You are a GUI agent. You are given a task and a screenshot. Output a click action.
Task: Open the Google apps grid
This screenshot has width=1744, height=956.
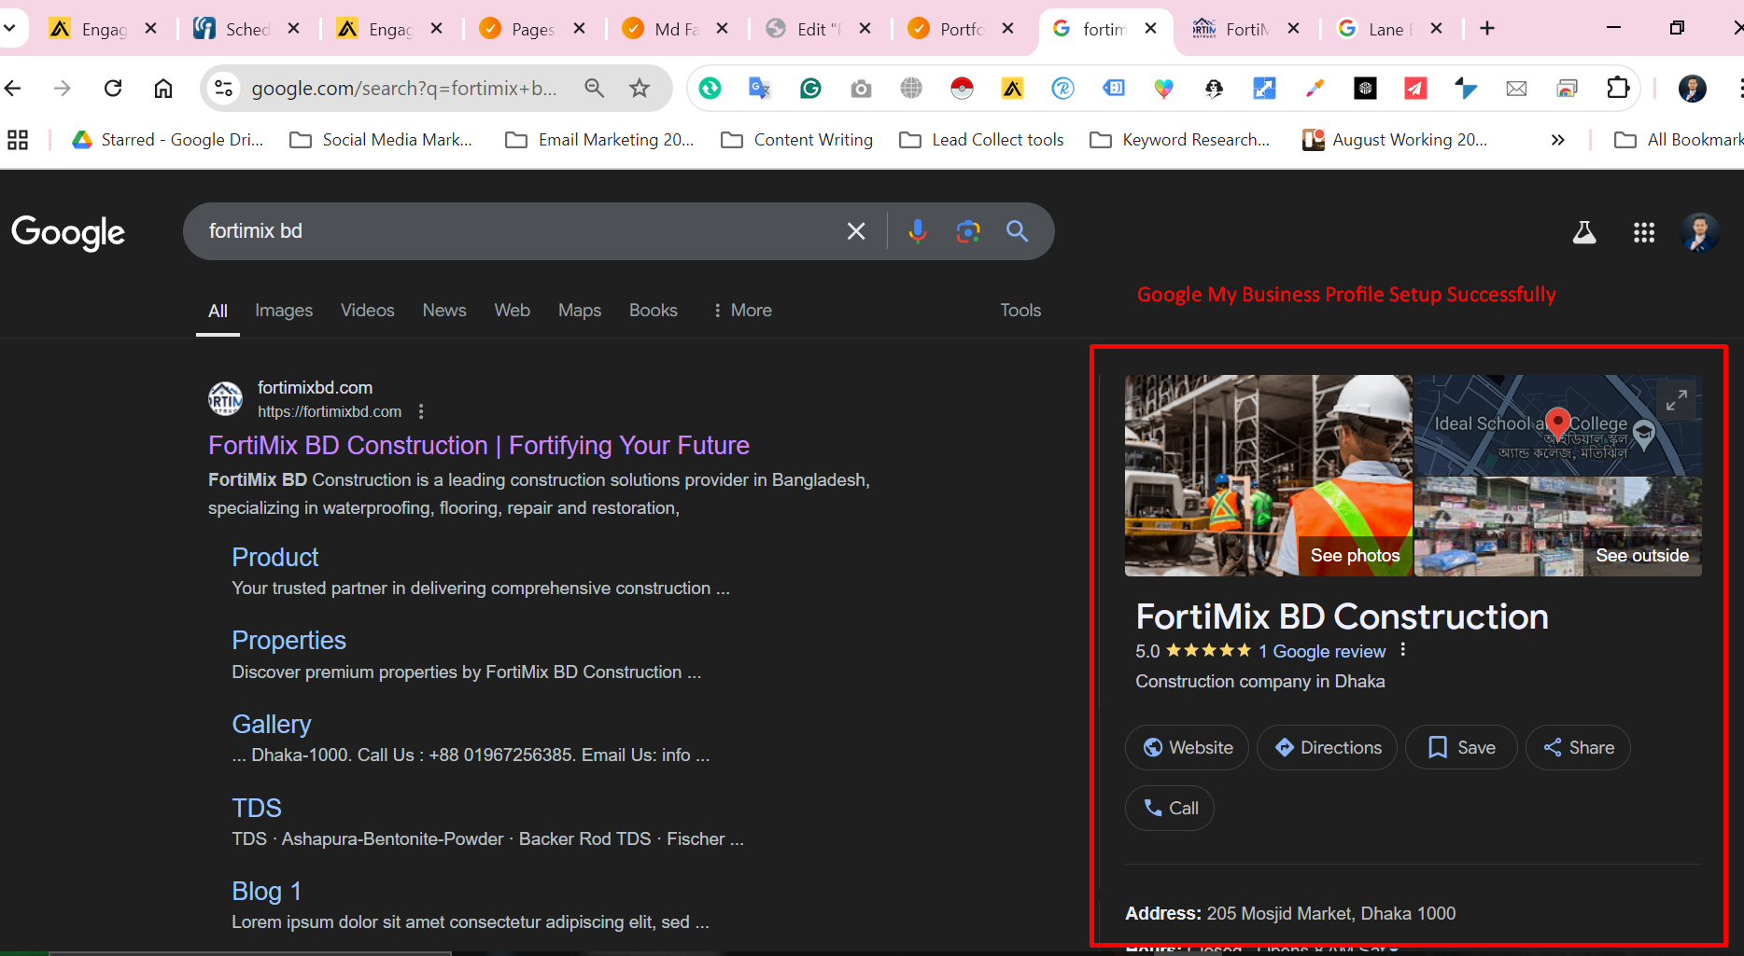(x=1644, y=232)
